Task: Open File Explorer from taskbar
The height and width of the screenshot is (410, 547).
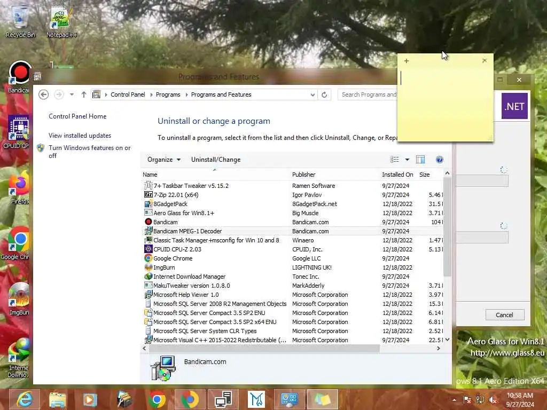Action: click(58, 399)
